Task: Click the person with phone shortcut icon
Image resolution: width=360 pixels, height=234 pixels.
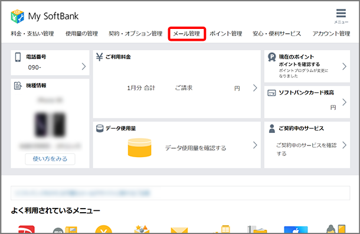Action: click(x=336, y=229)
